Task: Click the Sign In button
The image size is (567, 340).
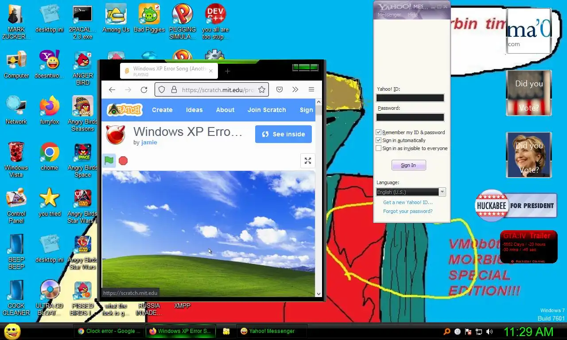Action: pyautogui.click(x=408, y=165)
